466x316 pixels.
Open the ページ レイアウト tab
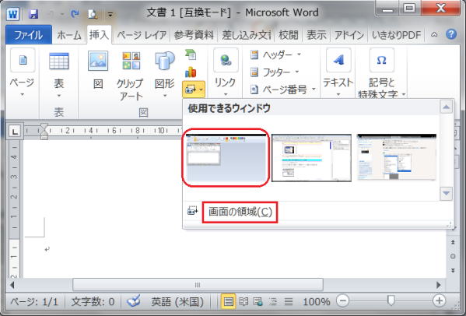tap(142, 35)
